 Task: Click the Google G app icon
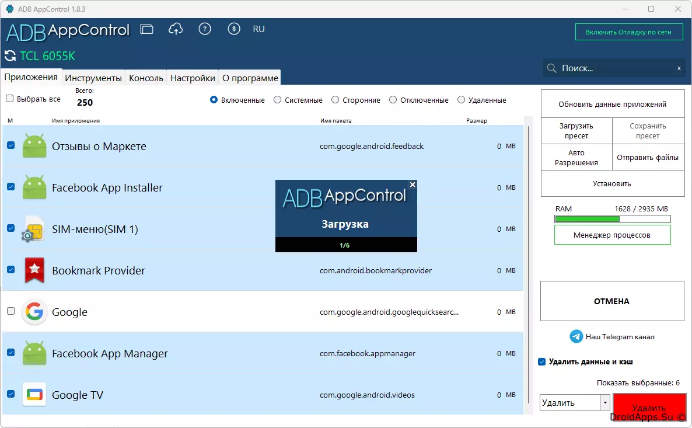pyautogui.click(x=34, y=312)
